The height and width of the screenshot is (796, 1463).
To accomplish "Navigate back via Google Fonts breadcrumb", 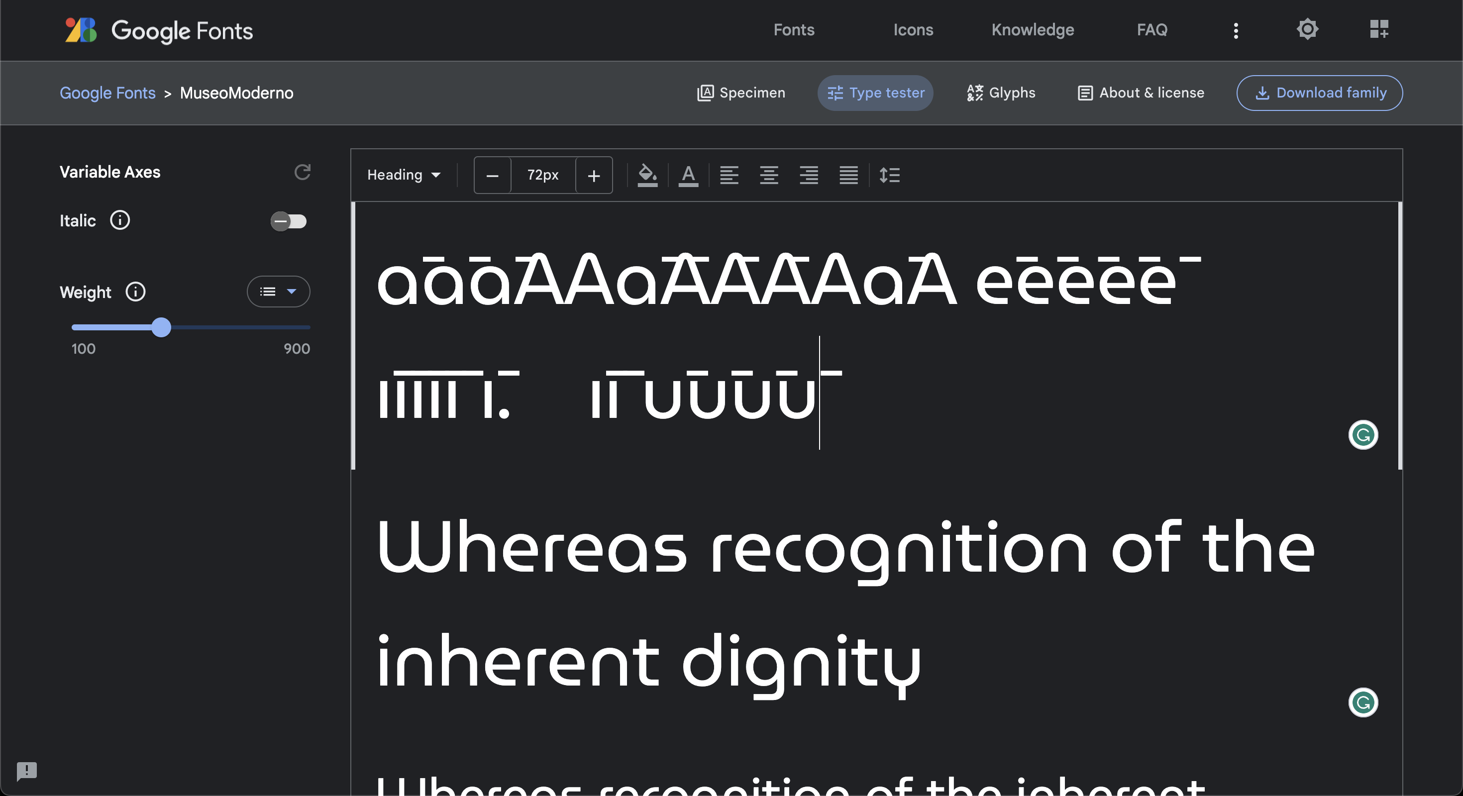I will coord(107,93).
